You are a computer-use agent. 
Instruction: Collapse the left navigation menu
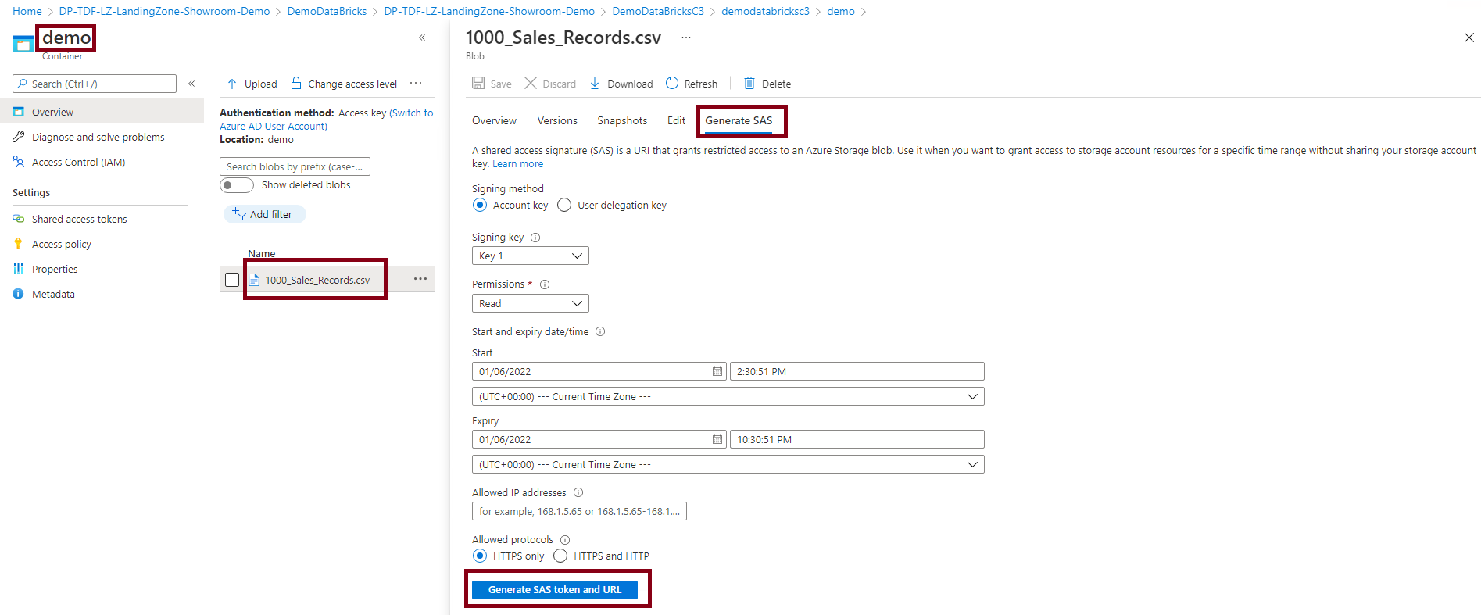point(191,84)
